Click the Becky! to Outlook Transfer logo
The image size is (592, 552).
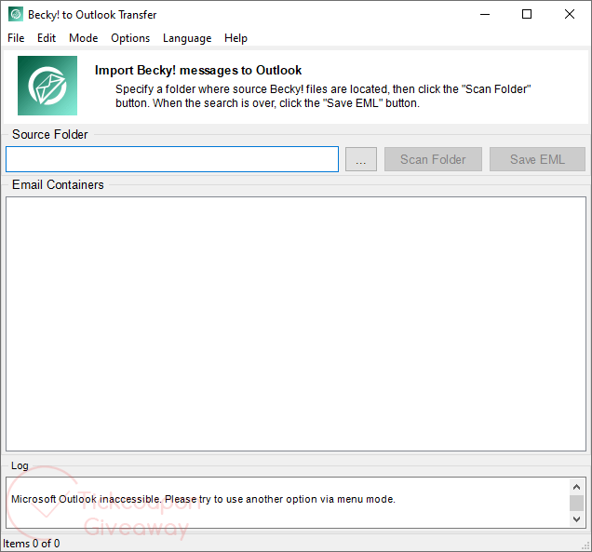point(47,86)
